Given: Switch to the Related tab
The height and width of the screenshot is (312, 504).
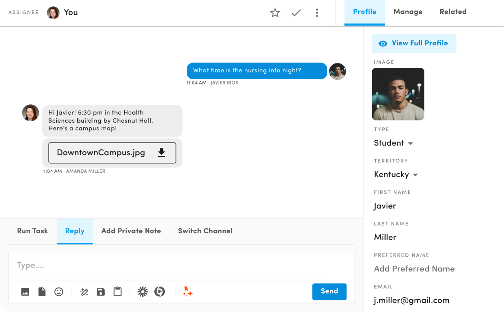Looking at the screenshot, I should (x=453, y=12).
